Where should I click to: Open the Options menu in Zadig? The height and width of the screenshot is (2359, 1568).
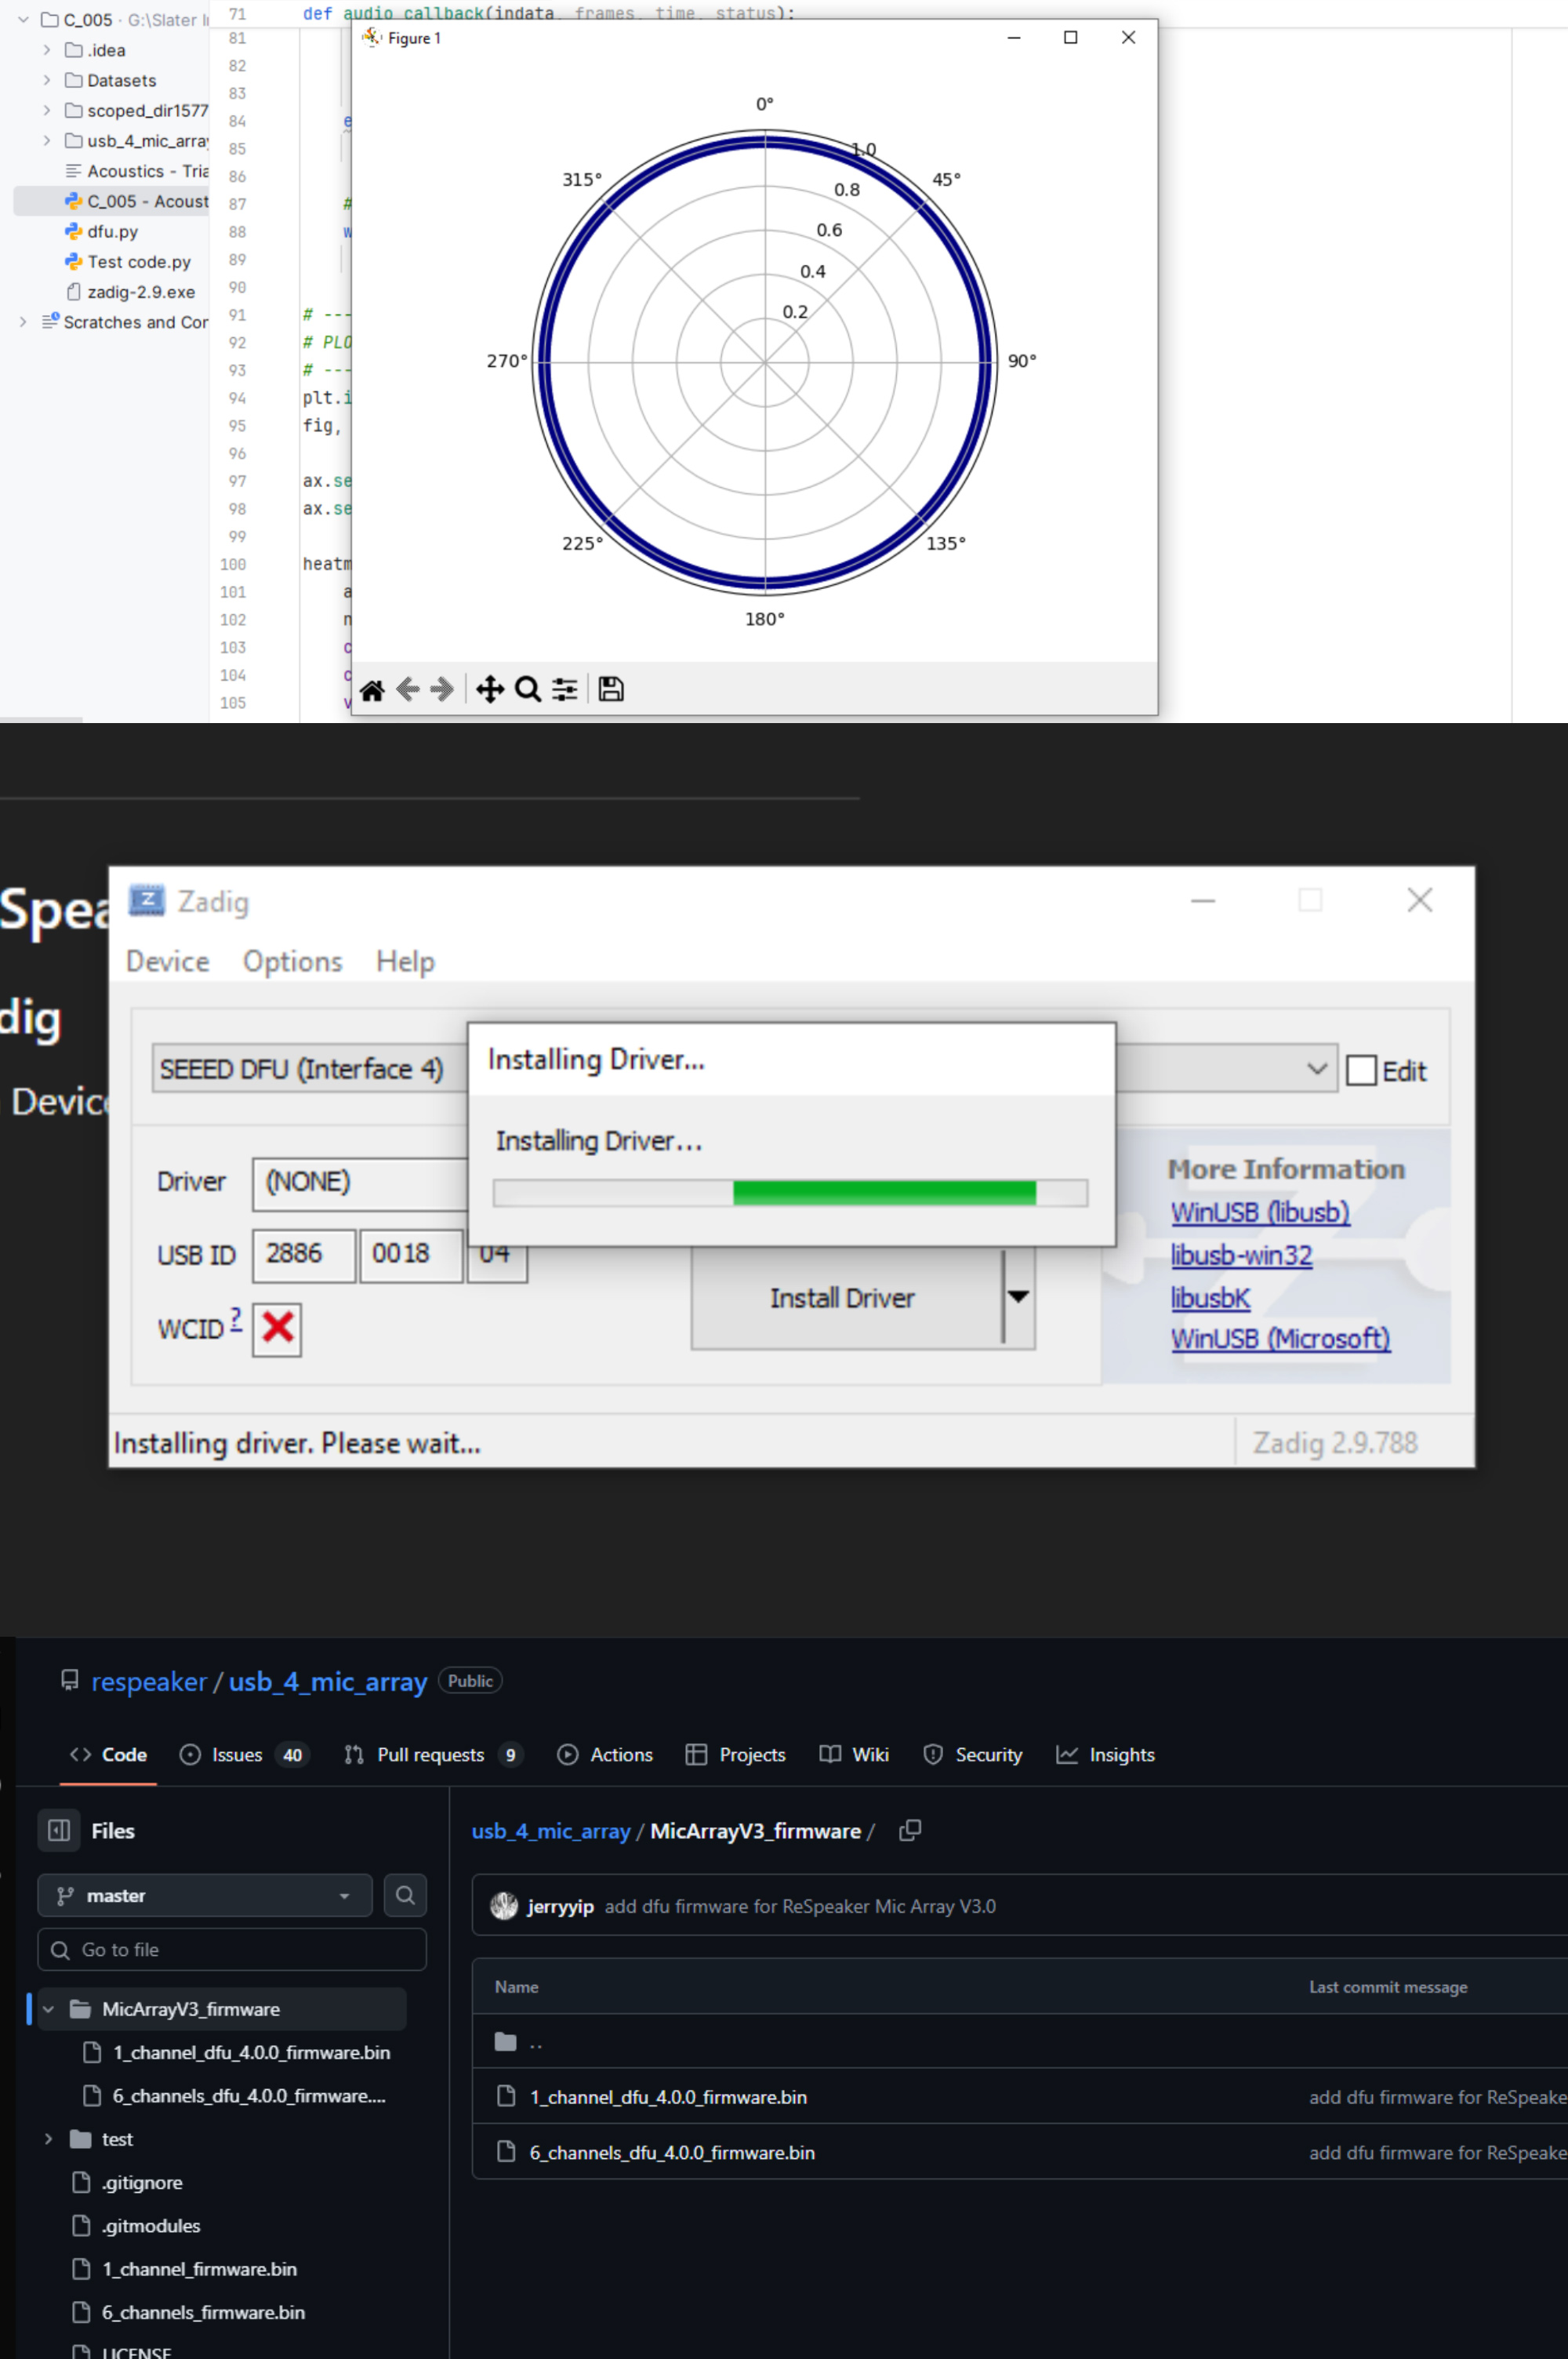(x=292, y=962)
